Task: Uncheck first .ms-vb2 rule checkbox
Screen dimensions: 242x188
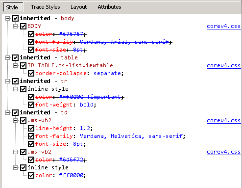Action: (23, 120)
